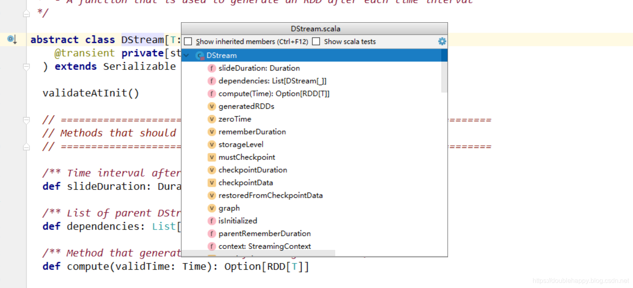Jump to restoredFromCheckpointData member

pyautogui.click(x=270, y=196)
